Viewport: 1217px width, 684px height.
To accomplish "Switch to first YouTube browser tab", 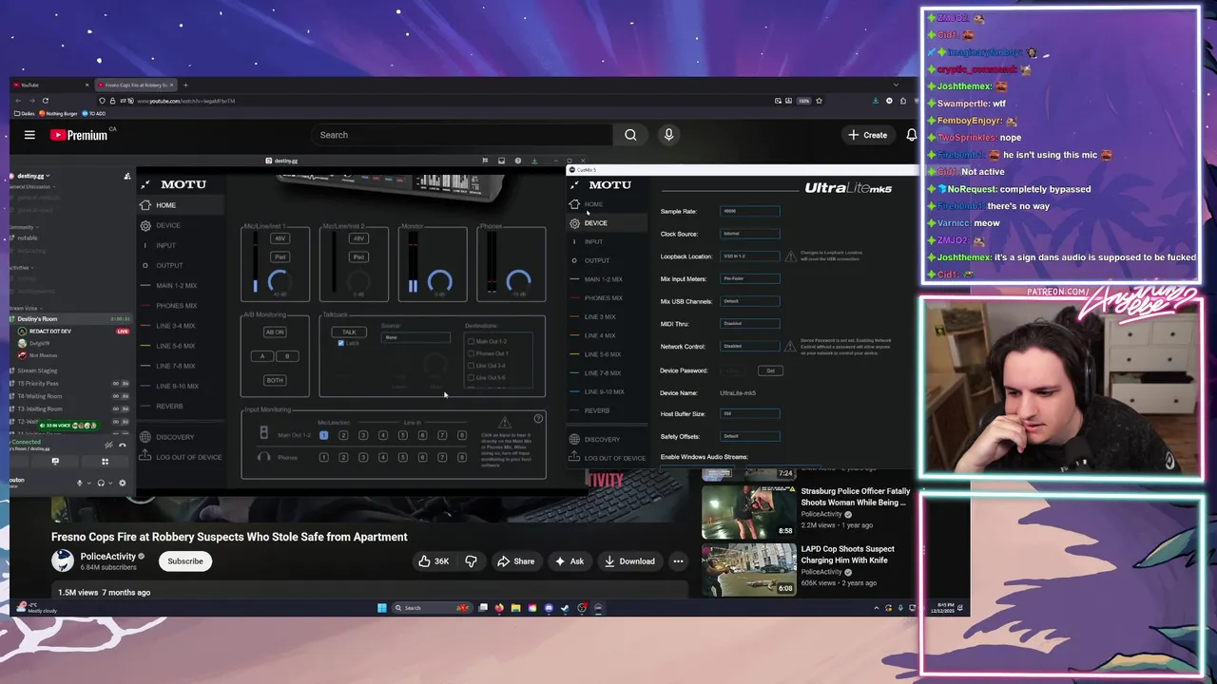I will pos(52,85).
